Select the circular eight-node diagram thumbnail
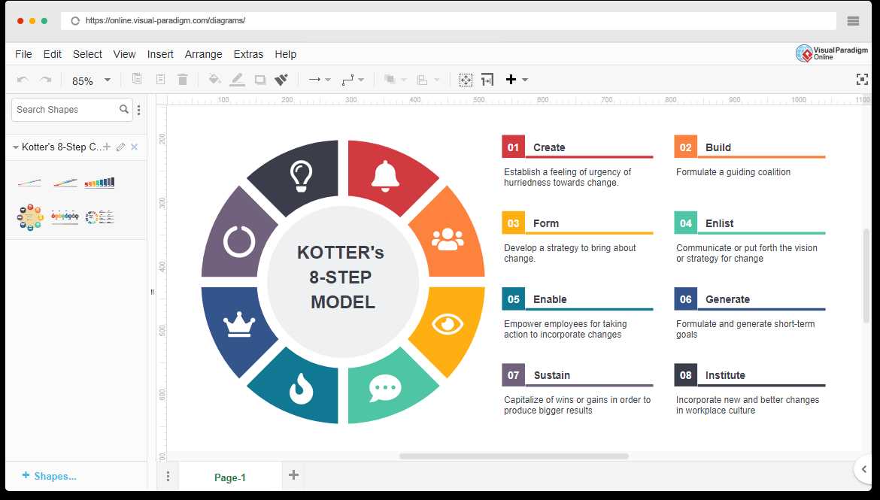Image resolution: width=880 pixels, height=500 pixels. pos(30,217)
